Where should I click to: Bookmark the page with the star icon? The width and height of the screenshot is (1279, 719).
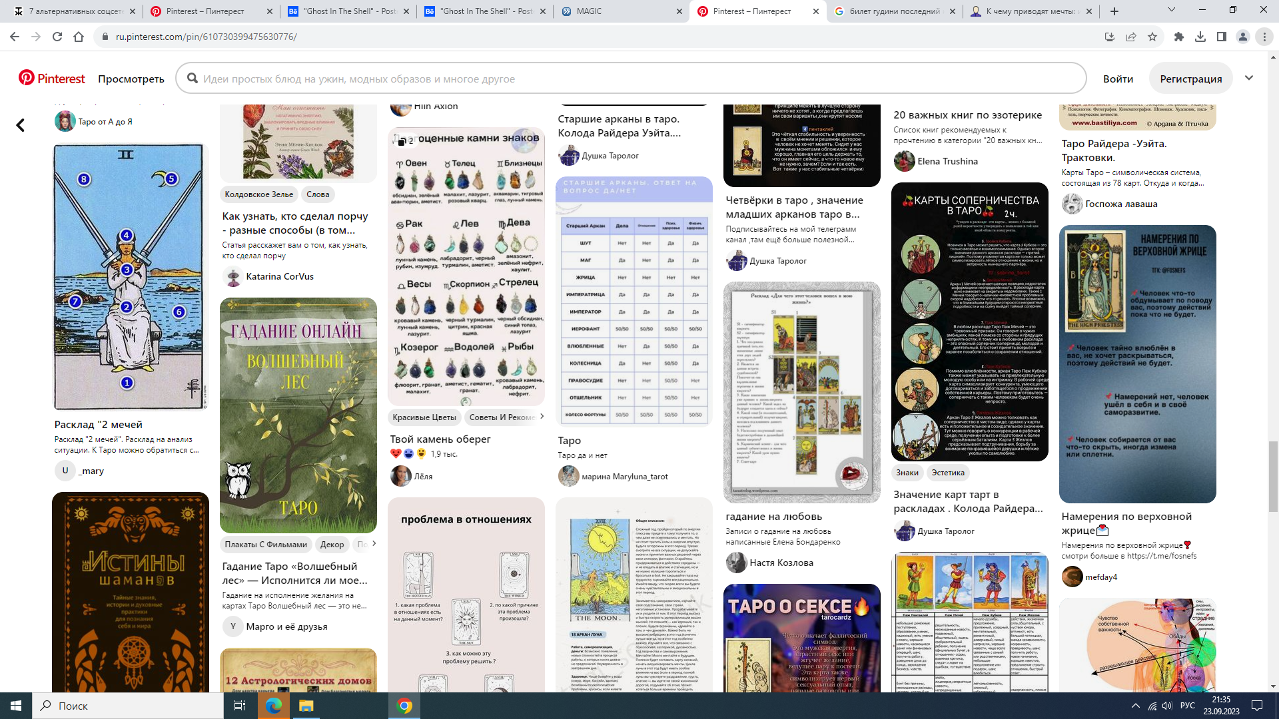[x=1152, y=37]
